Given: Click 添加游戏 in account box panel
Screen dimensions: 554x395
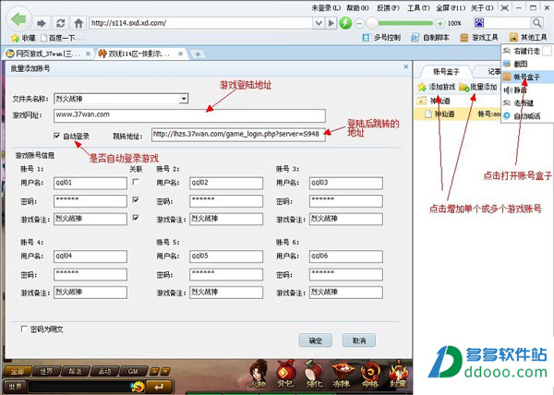Looking at the screenshot, I should point(437,87).
